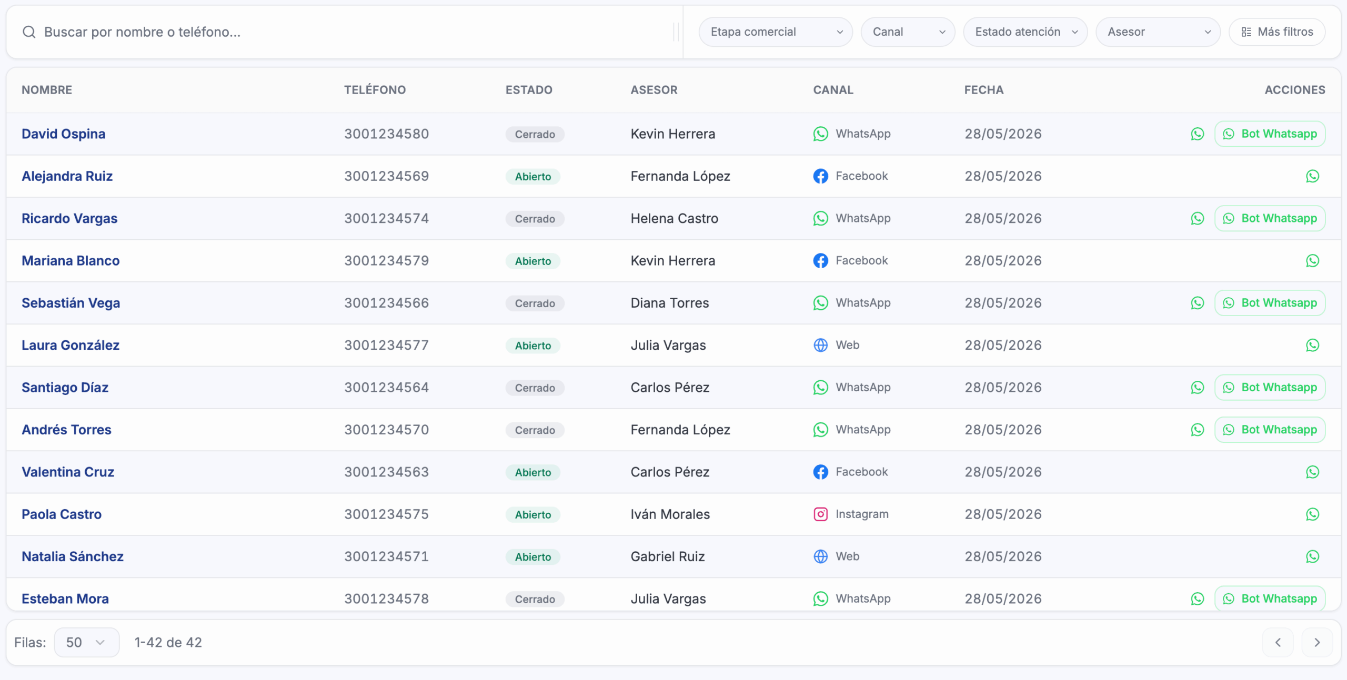Click the search magnifier icon
The height and width of the screenshot is (680, 1347).
click(29, 32)
